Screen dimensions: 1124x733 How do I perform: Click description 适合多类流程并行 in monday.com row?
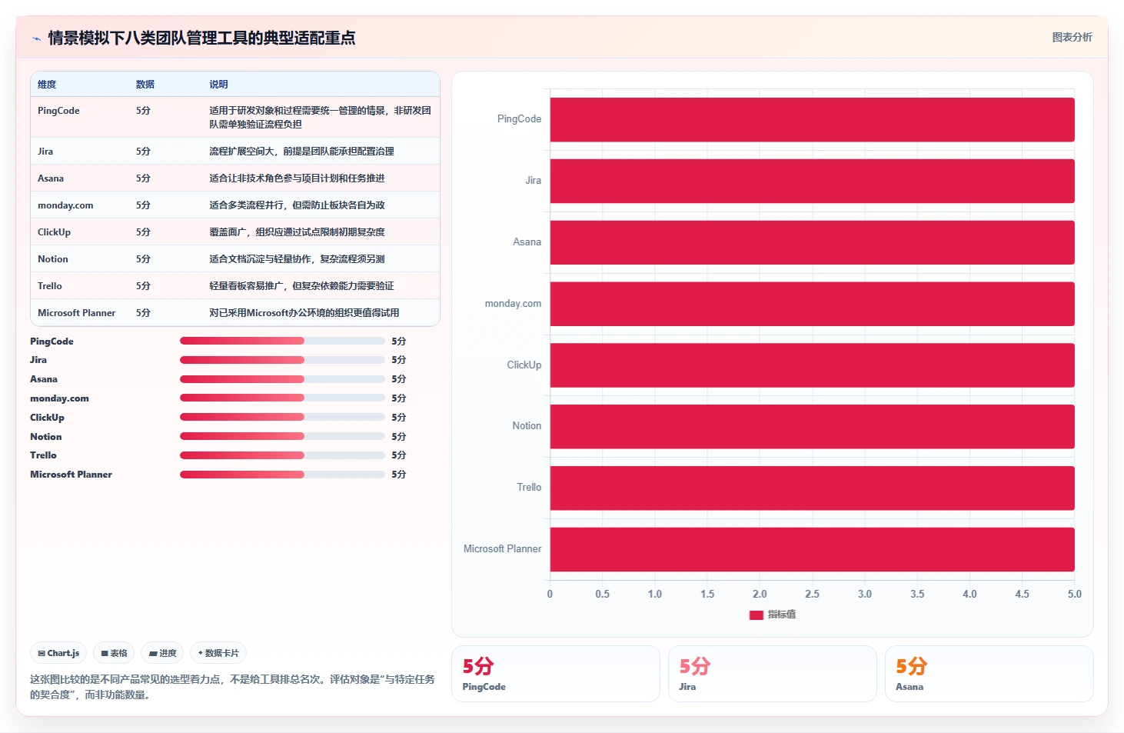(x=297, y=205)
